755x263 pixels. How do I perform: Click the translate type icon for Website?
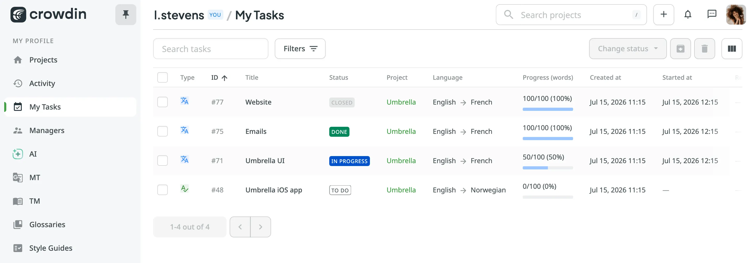coord(184,101)
